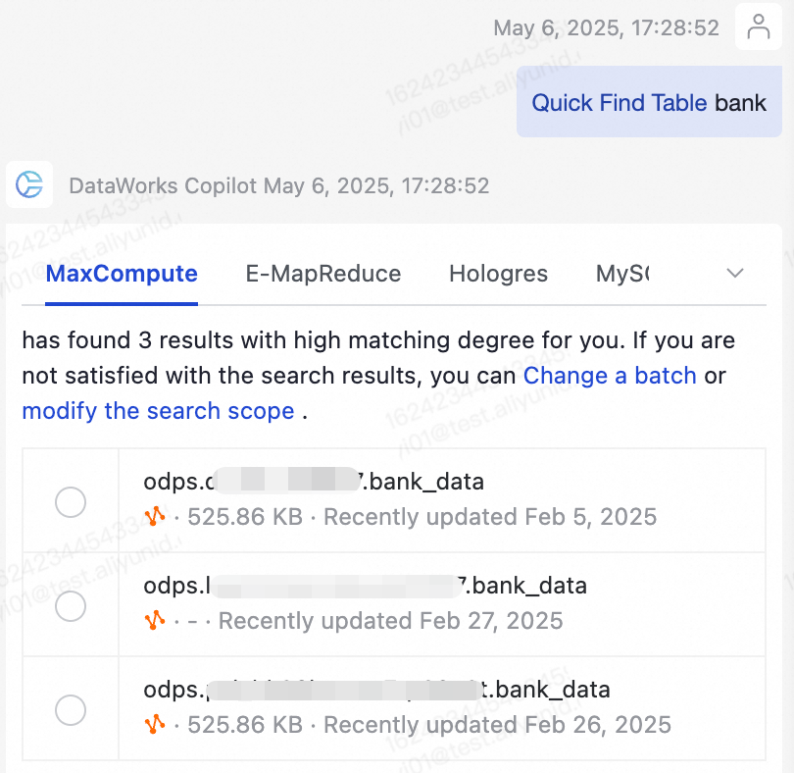Click lineage icon on second bank_data result
The image size is (794, 773).
click(x=154, y=620)
